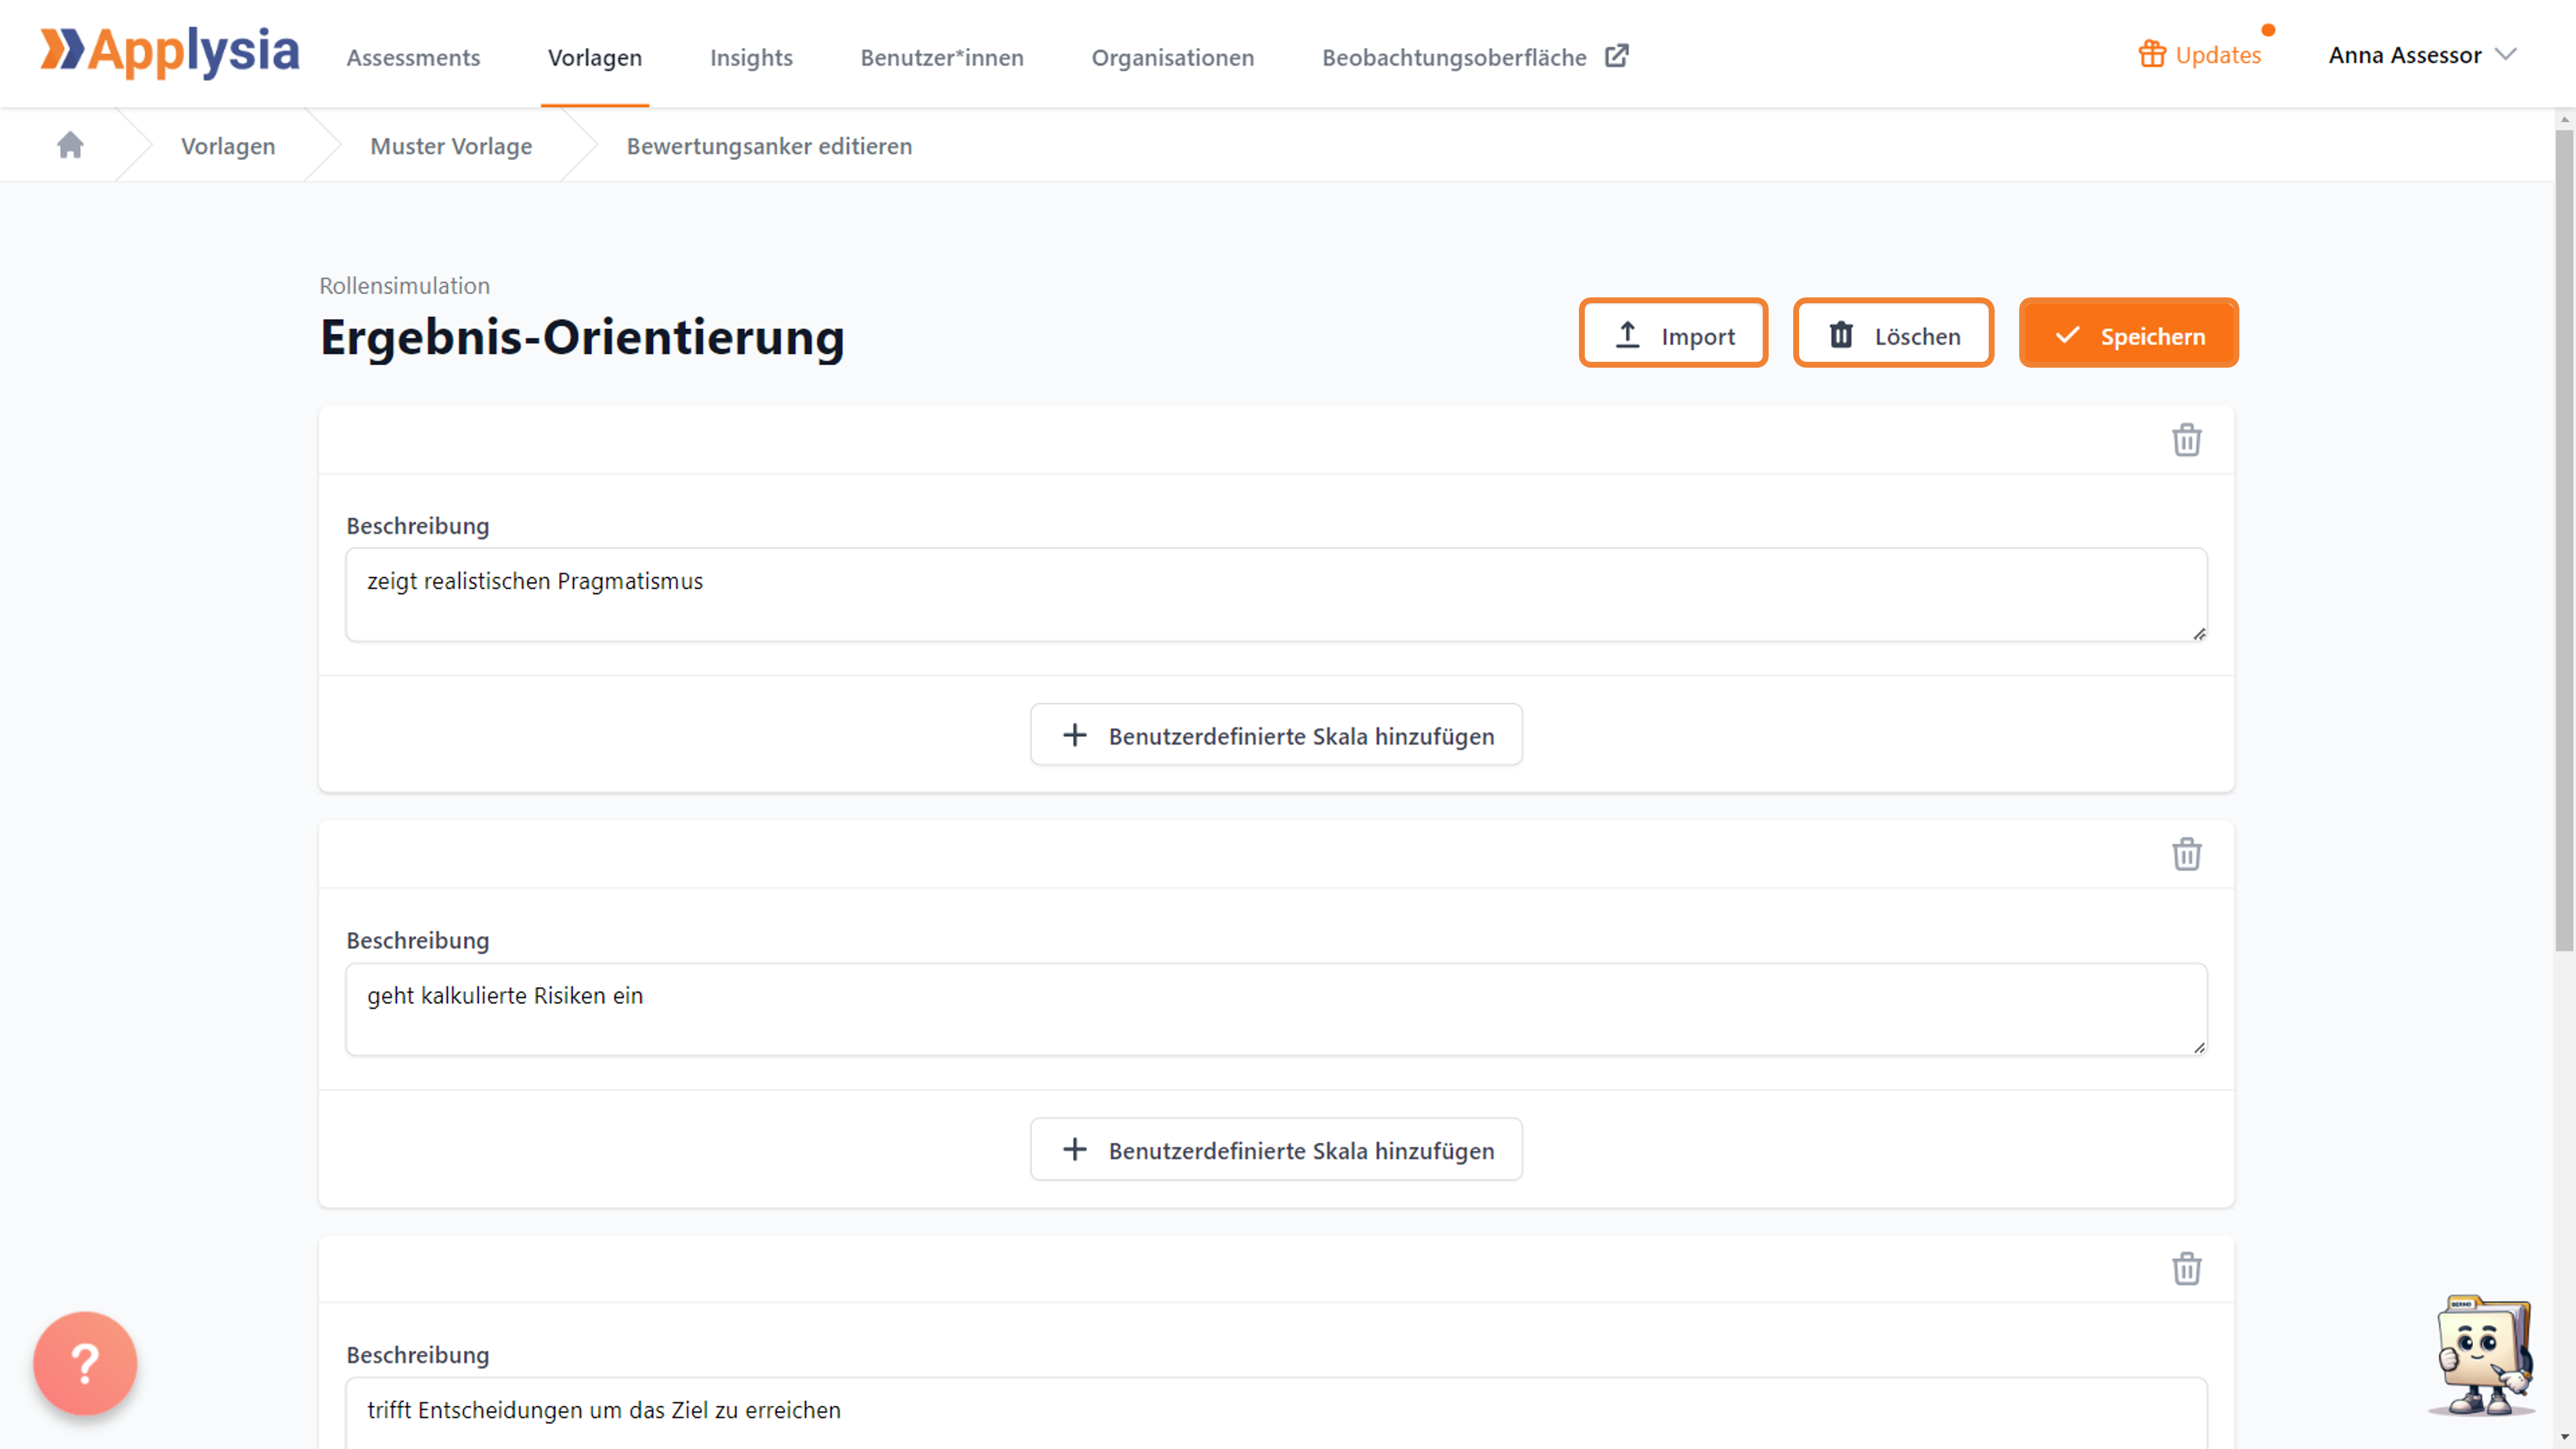Screen dimensions: 2576x1449
Task: Open the mascot assistant character
Action: pos(2483,1355)
